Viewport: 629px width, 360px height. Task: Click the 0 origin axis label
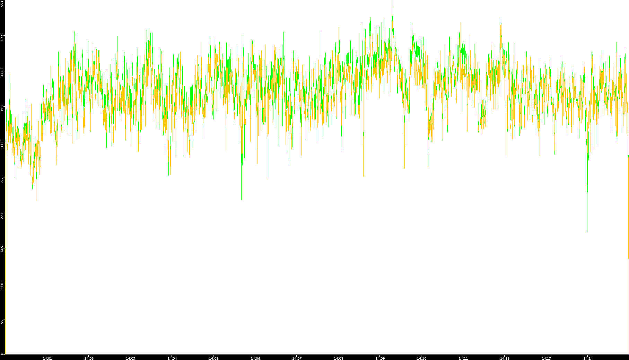point(2,354)
